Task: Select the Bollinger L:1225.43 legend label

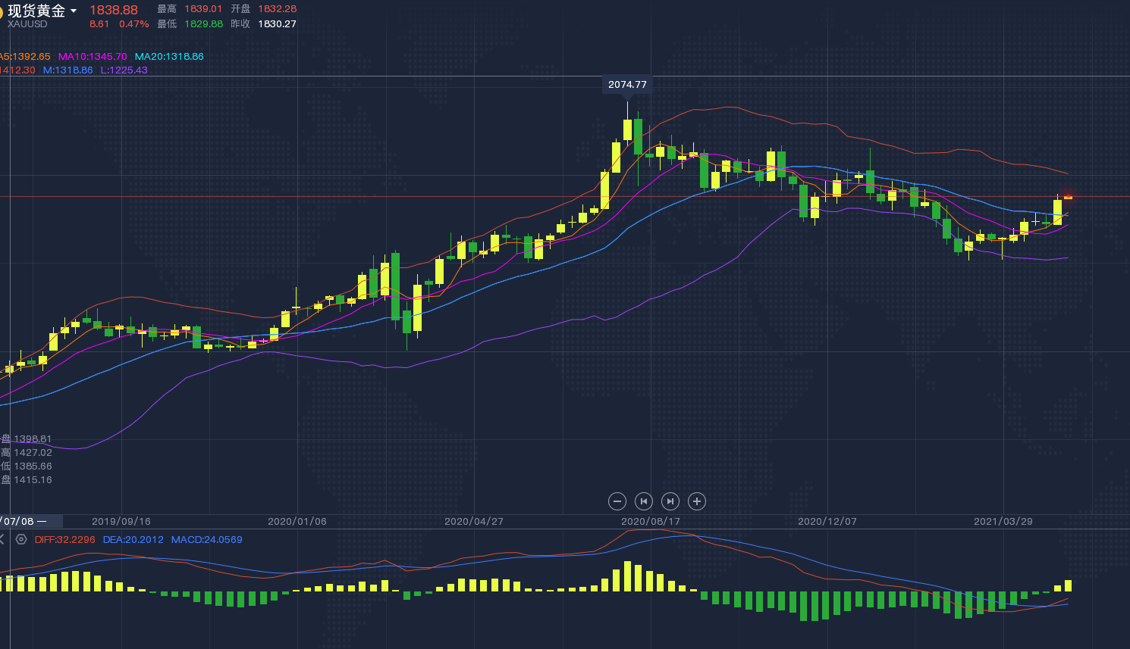Action: (x=124, y=70)
